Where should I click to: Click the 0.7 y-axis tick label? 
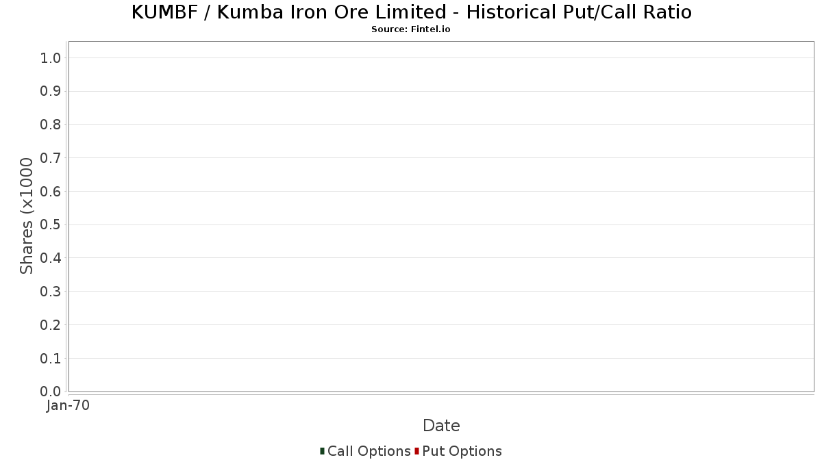tap(51, 158)
